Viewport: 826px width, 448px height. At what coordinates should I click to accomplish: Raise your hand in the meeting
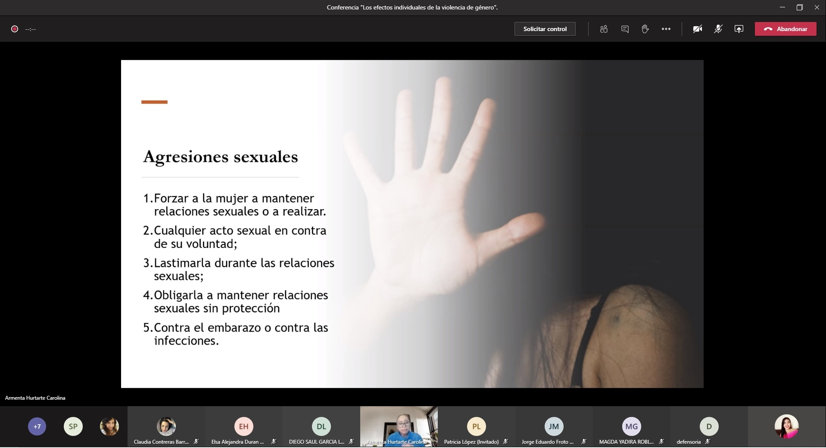[x=645, y=29]
